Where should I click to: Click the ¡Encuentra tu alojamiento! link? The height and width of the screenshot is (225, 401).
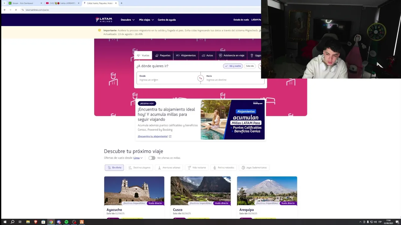(153, 136)
